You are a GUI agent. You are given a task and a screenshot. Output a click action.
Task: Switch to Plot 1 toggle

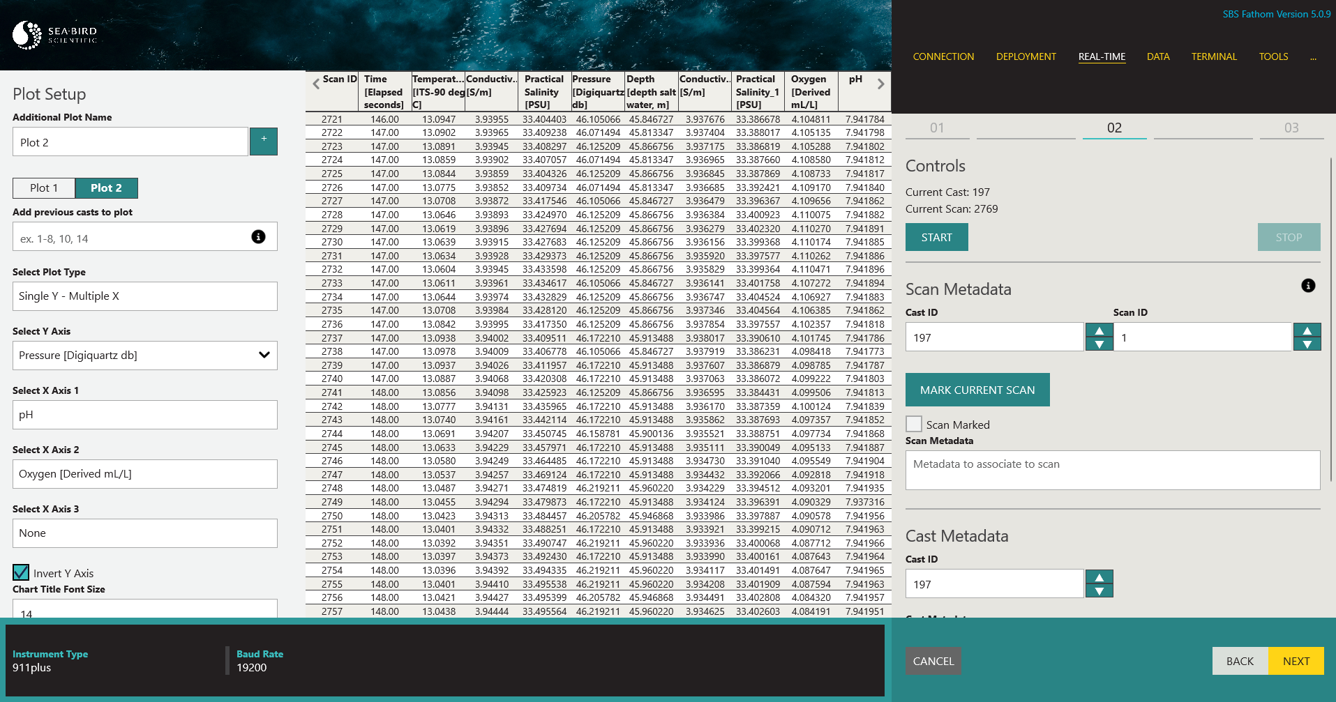pos(44,188)
